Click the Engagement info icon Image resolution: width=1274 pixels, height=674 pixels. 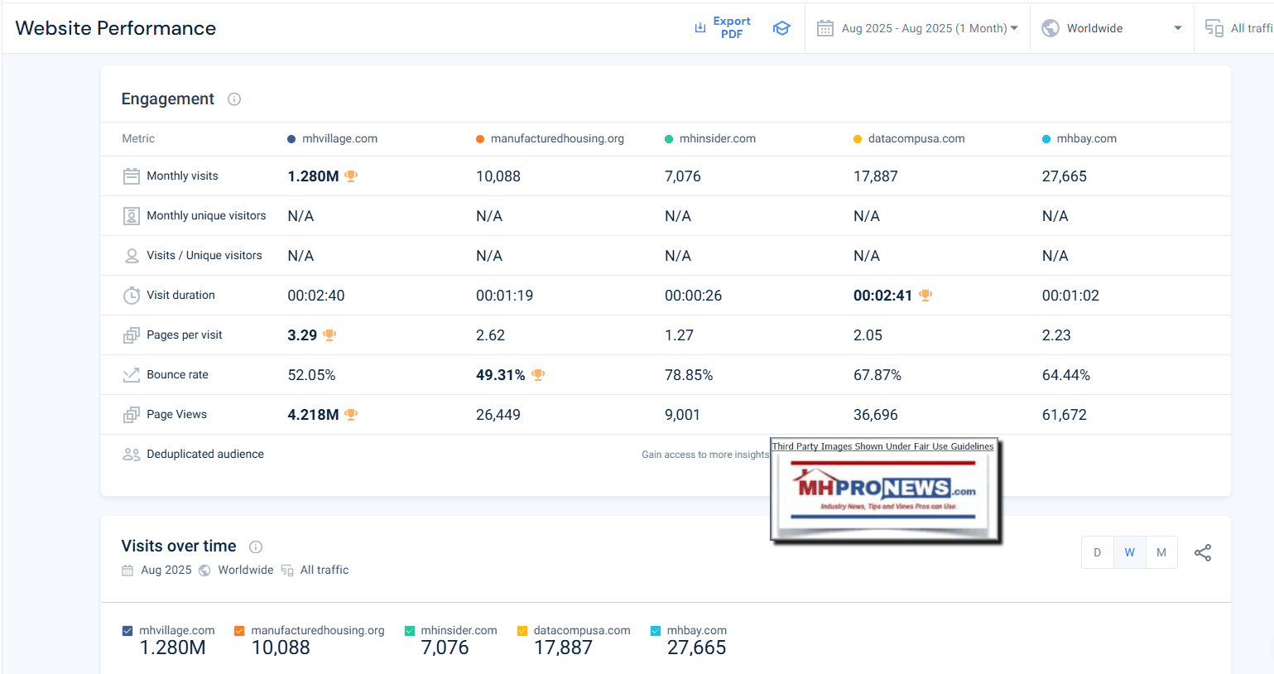234,99
